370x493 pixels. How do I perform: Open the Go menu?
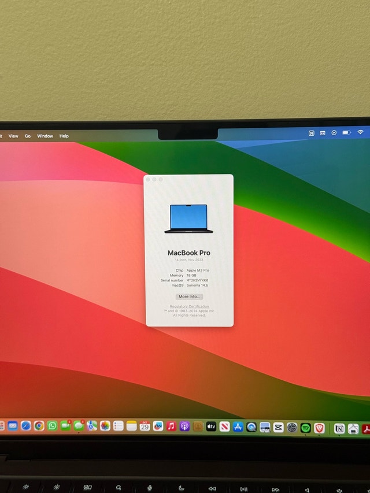click(28, 136)
